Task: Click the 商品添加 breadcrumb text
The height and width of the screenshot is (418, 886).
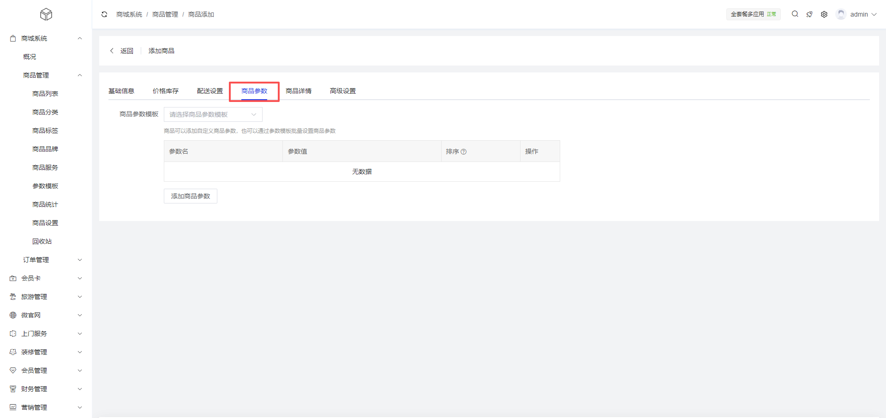Action: (201, 14)
